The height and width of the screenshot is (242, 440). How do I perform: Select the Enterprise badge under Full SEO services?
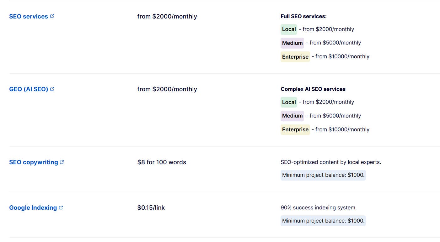[x=295, y=57]
